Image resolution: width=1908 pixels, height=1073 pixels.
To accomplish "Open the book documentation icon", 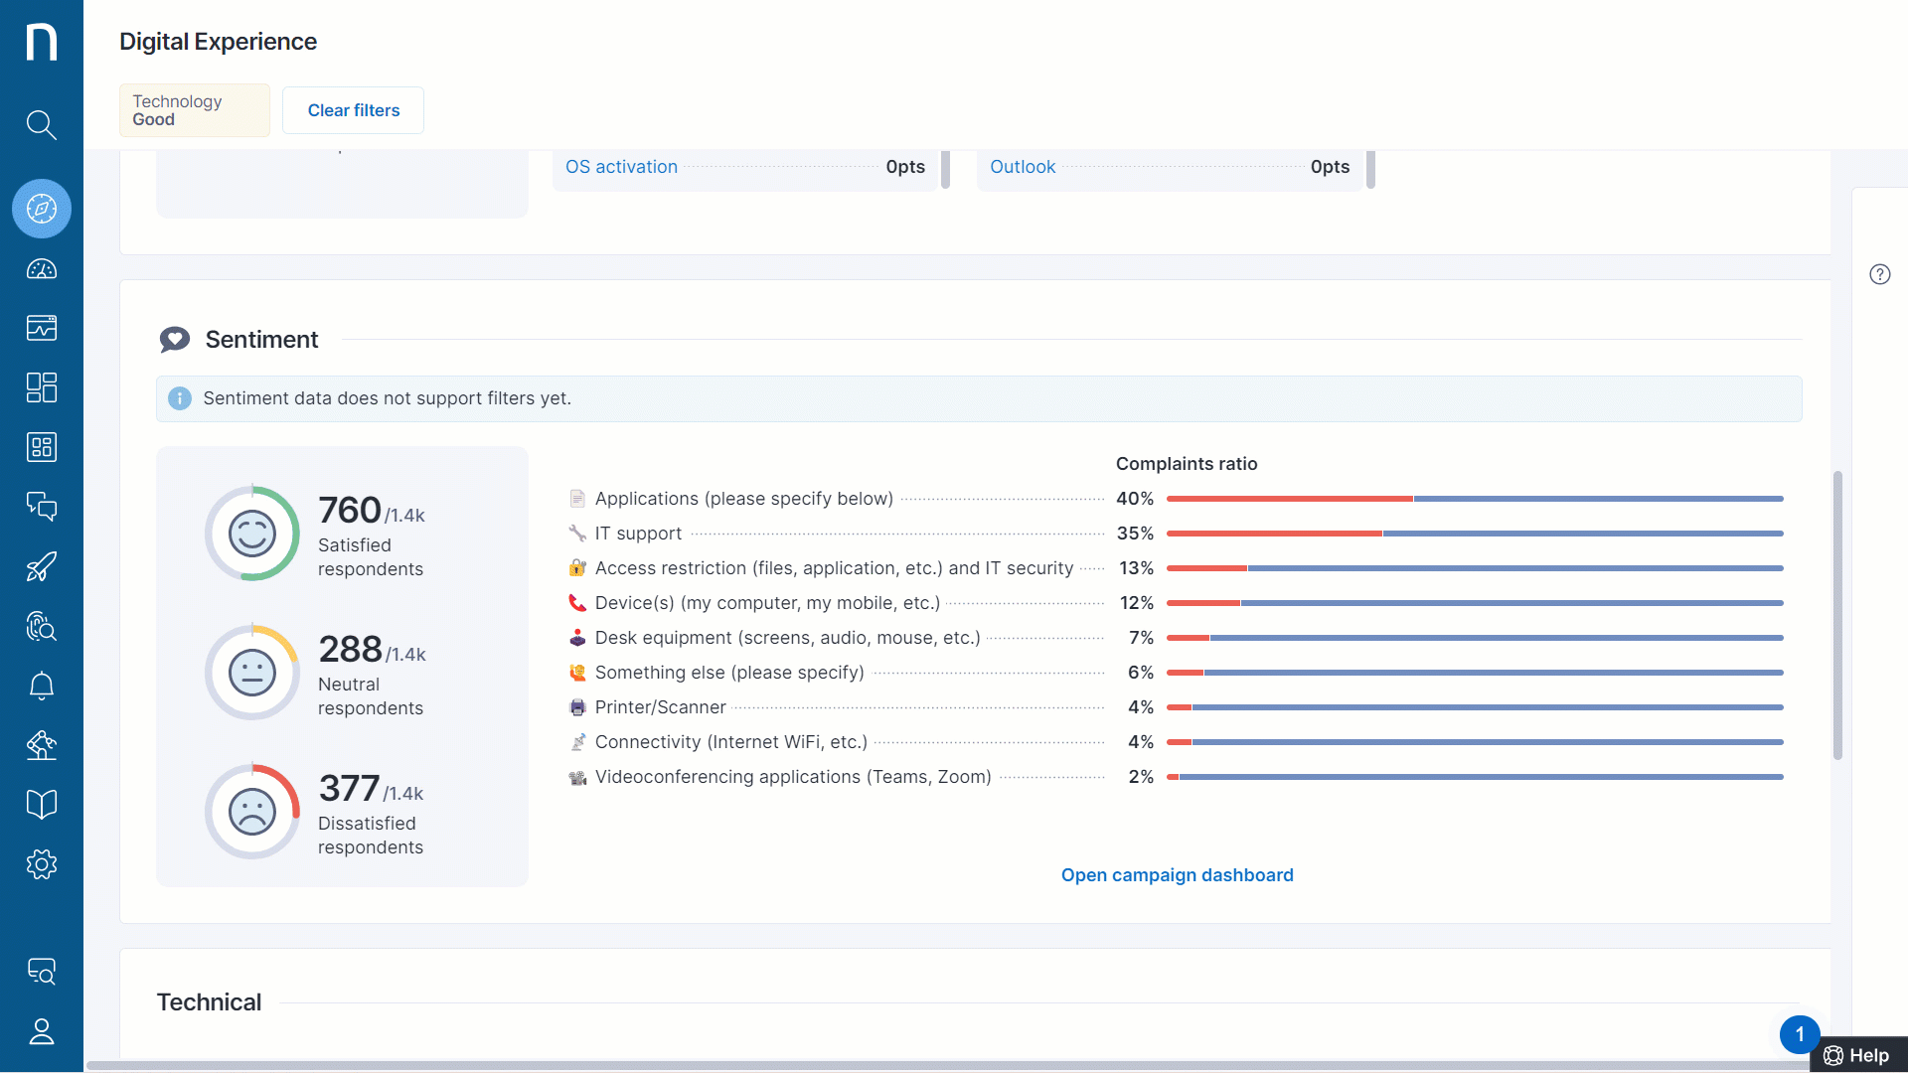I will tap(41, 805).
